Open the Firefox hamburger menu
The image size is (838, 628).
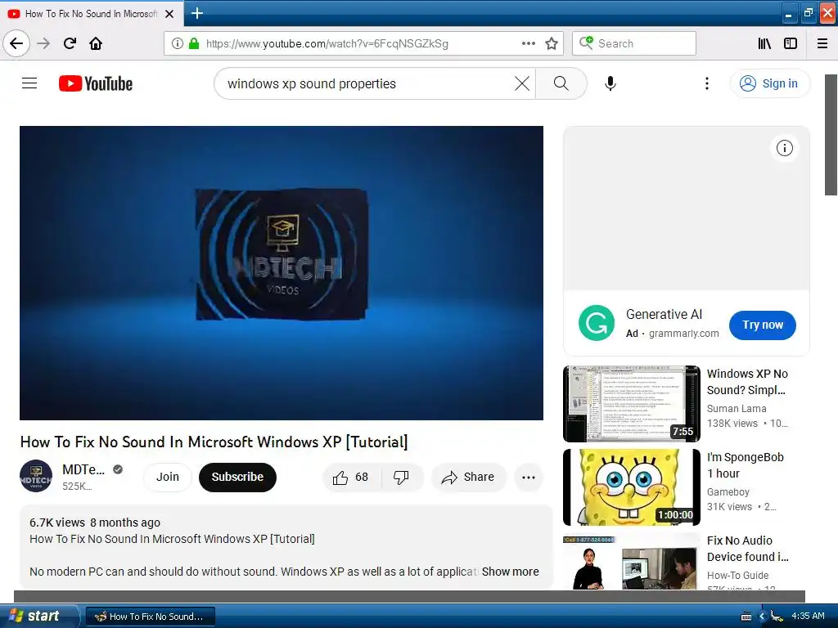[x=822, y=44]
